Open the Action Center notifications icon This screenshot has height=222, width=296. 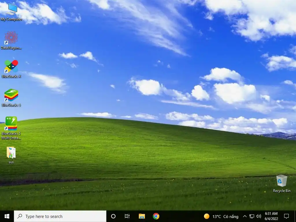tap(286, 216)
